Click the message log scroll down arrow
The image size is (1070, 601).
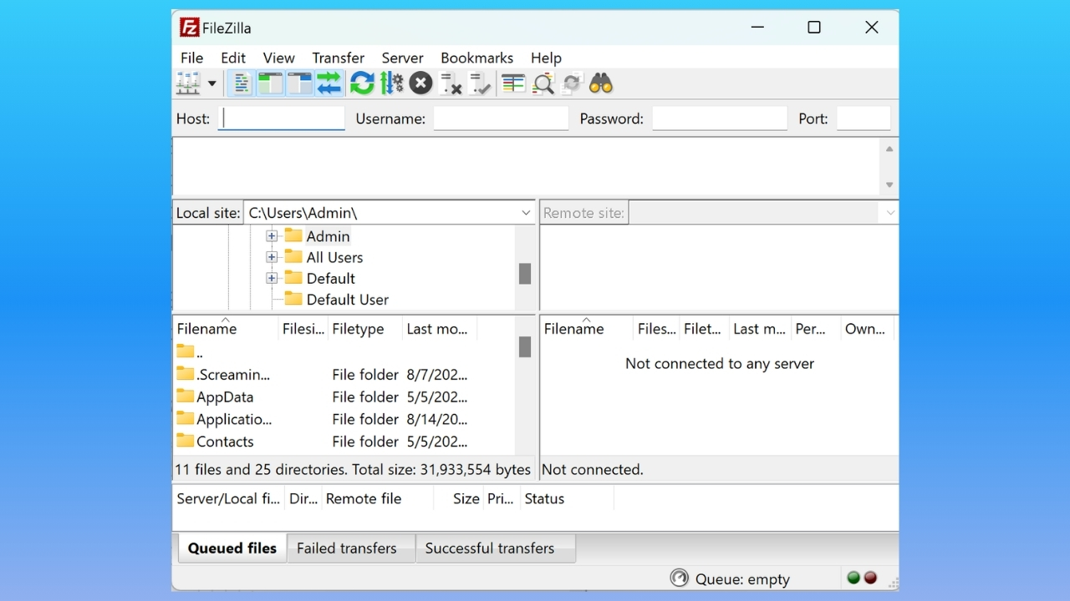pyautogui.click(x=889, y=185)
